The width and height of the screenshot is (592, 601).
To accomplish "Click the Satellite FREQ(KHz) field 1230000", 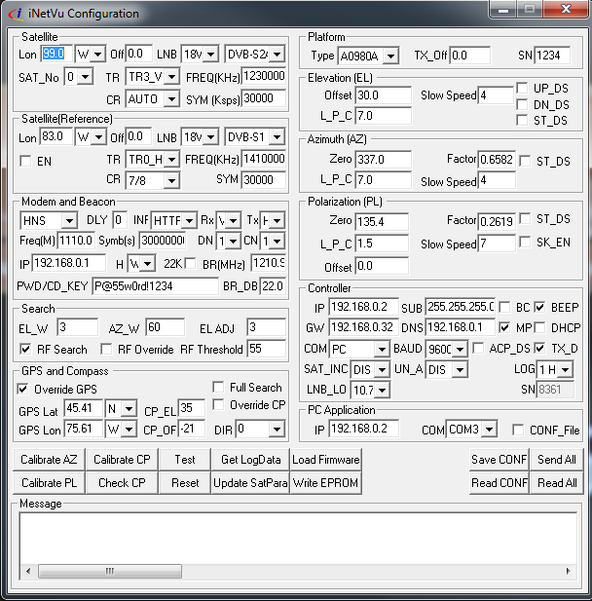I will 264,76.
